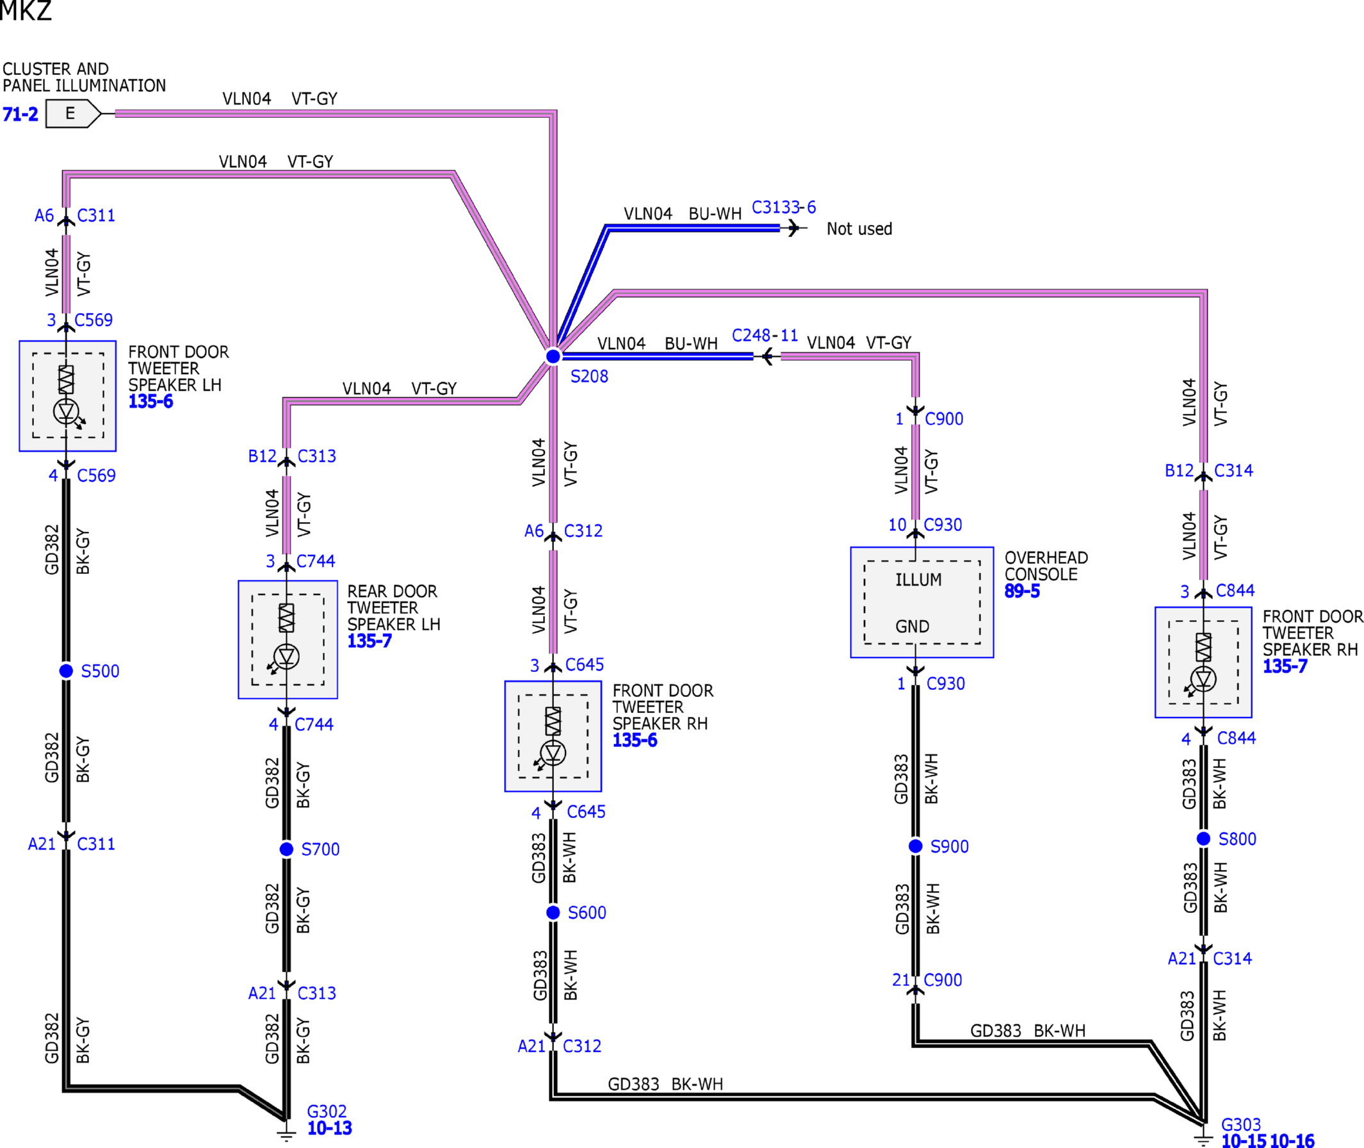Image resolution: width=1364 pixels, height=1148 pixels.
Task: Click the "MKZ" title text
Action: pyautogui.click(x=26, y=11)
